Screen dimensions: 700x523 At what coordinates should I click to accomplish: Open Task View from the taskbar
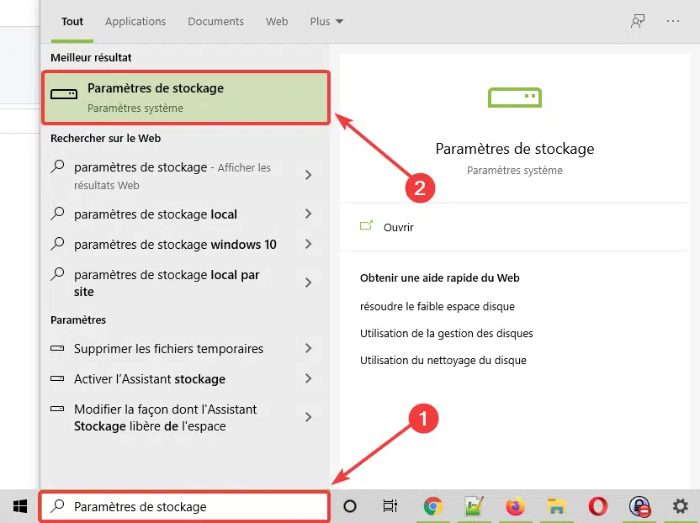pyautogui.click(x=390, y=506)
